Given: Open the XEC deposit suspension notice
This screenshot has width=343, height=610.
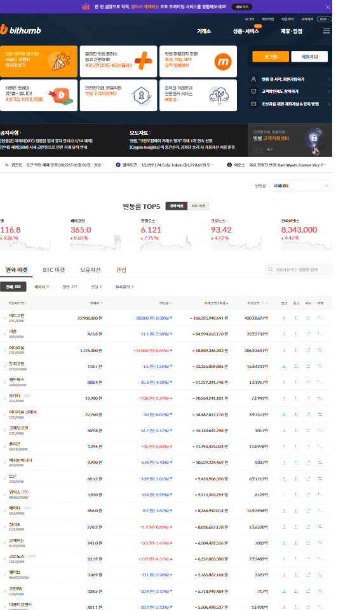Looking at the screenshot, I should pos(46,140).
